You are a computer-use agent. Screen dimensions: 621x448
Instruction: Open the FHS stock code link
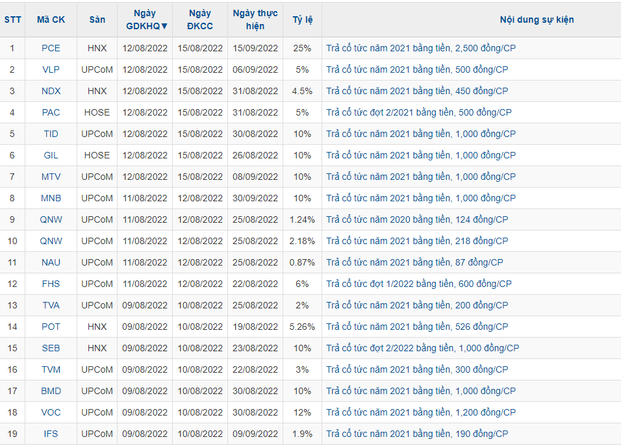coord(51,284)
